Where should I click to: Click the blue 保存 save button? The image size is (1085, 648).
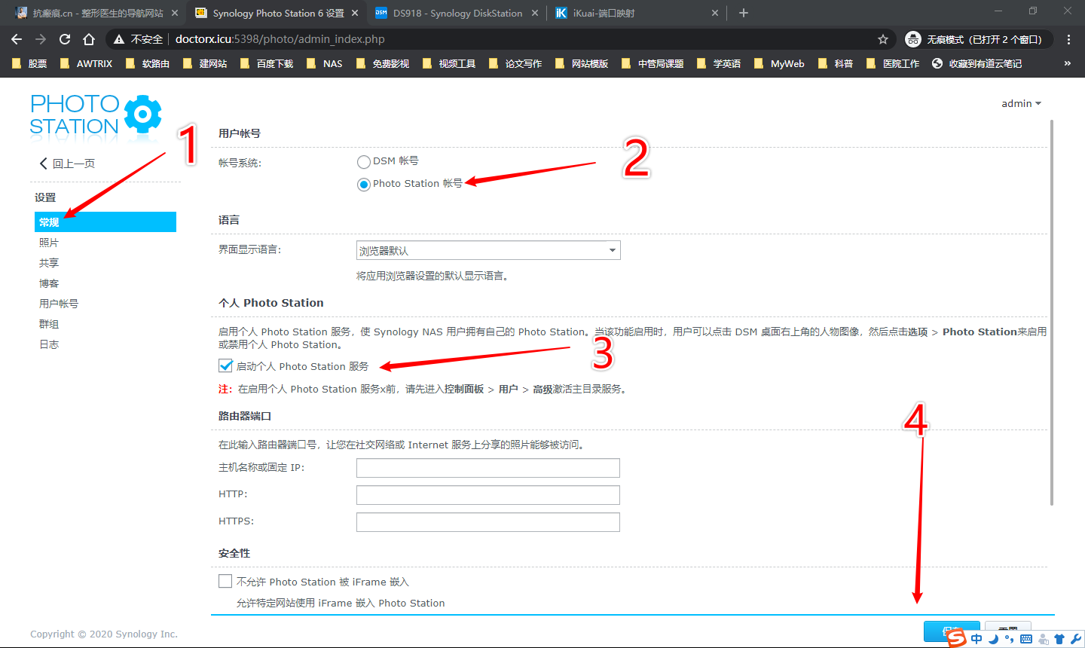coord(952,631)
